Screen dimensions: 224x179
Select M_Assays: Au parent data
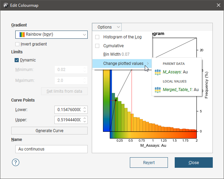click(x=175, y=72)
